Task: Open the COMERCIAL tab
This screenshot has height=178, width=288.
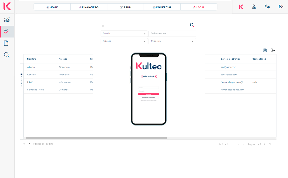Action: click(162, 7)
